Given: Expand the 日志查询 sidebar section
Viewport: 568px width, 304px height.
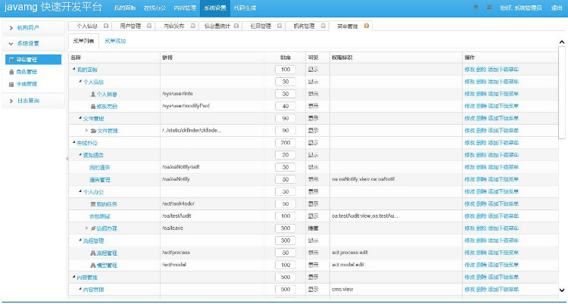Looking at the screenshot, I should click(33, 101).
